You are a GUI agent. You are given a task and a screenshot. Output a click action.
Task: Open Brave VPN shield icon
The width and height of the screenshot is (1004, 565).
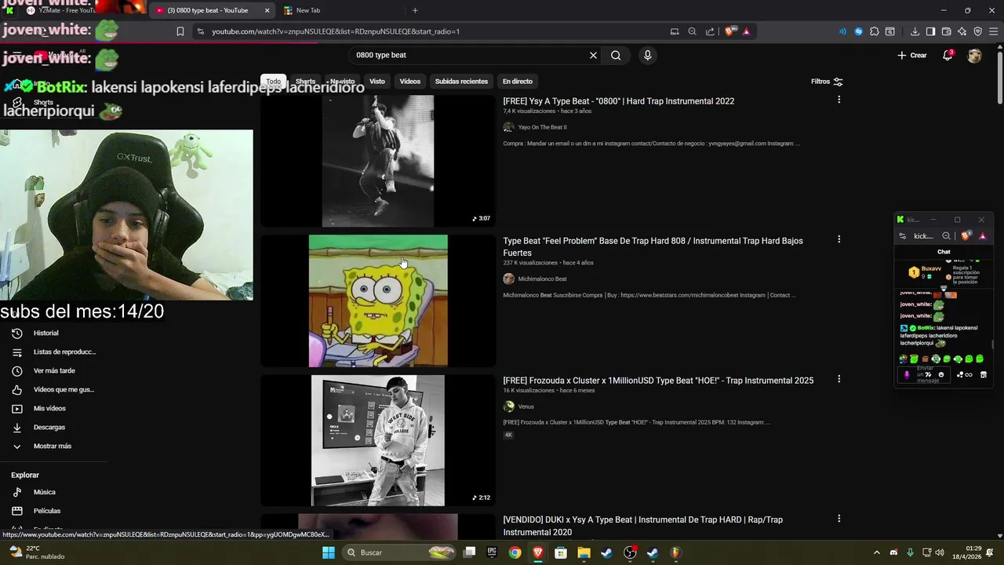tap(977, 31)
